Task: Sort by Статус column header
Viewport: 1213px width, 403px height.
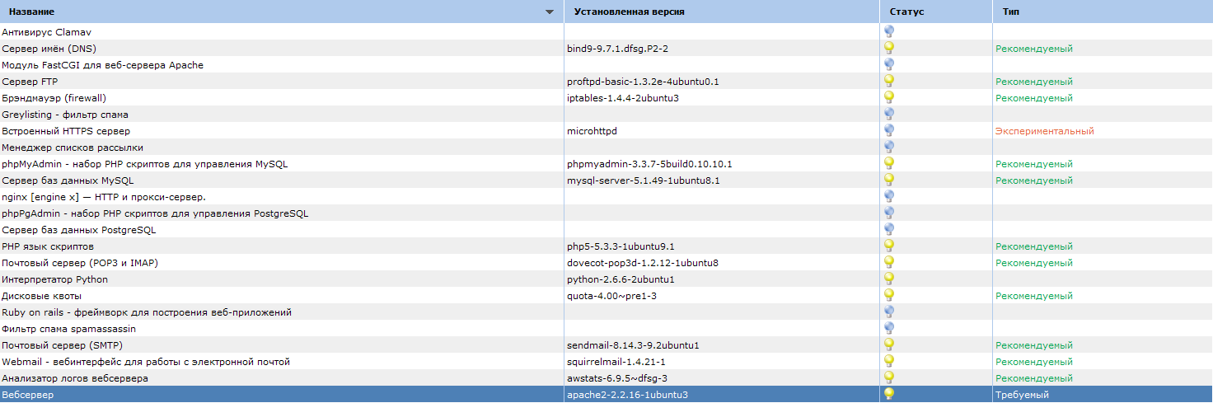Action: tap(936, 12)
